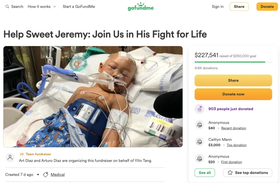Screen dimensions: 280x183
Task: Open the Recent donation link
Action: pos(234,128)
